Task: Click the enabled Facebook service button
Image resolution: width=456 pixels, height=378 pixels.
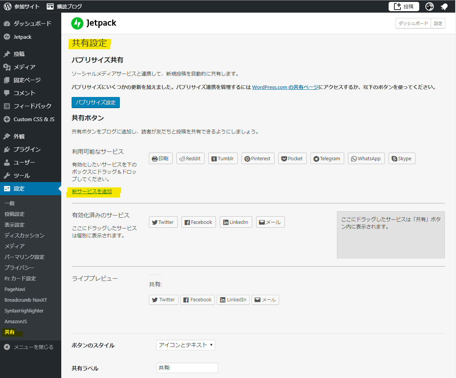Action: coord(199,222)
